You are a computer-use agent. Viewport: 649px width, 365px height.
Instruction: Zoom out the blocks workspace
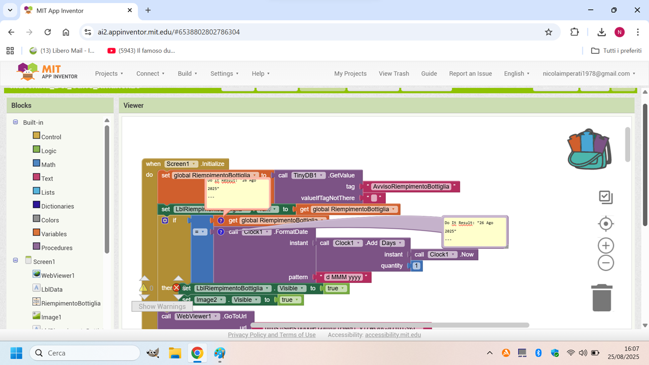click(x=605, y=263)
